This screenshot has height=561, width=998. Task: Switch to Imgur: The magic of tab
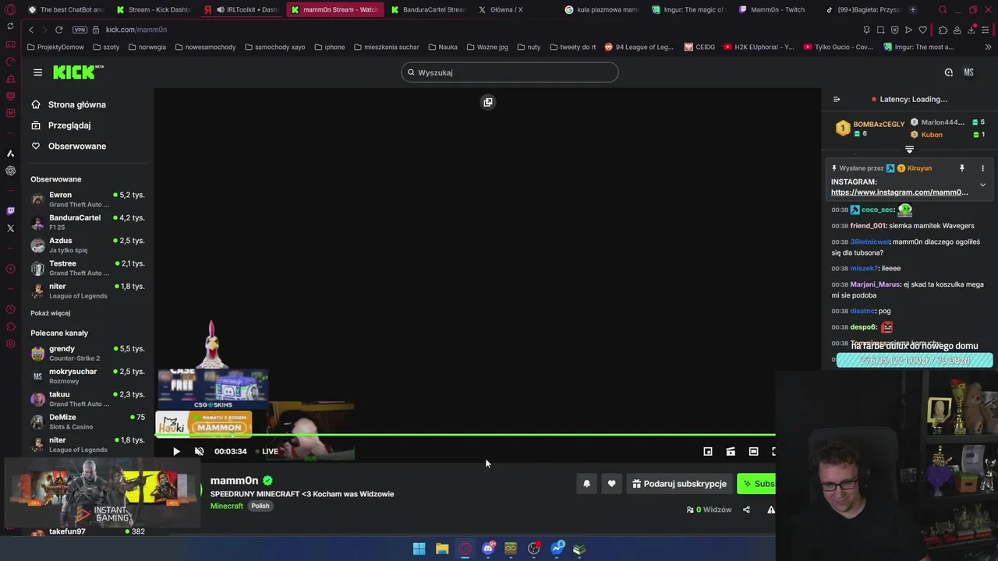(689, 9)
